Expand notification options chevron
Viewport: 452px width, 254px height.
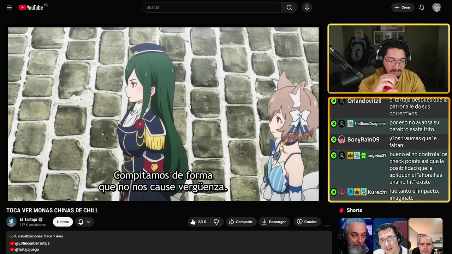point(89,222)
